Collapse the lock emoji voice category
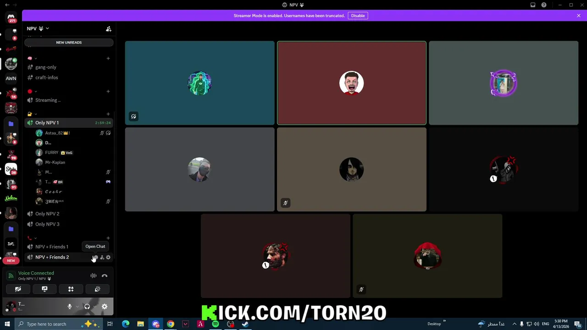Image resolution: width=587 pixels, height=330 pixels. [32, 114]
